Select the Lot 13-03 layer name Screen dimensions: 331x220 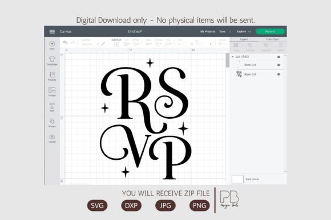coord(242,57)
